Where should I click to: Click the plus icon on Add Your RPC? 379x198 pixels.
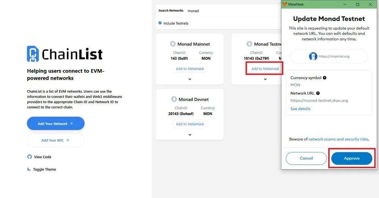[x=68, y=140]
